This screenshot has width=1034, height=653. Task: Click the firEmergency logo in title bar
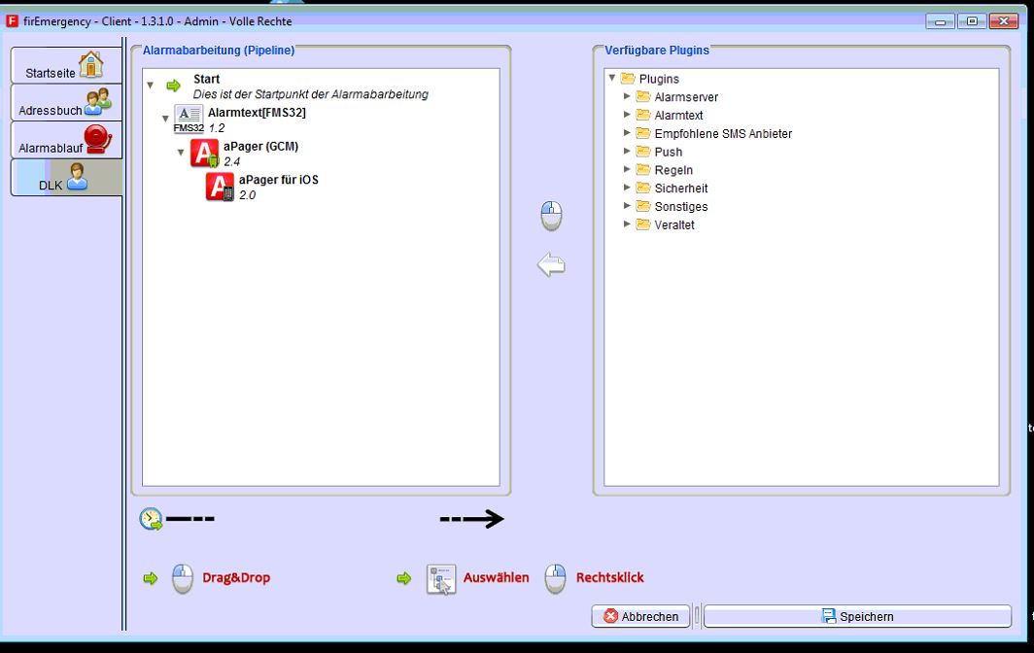click(13, 20)
